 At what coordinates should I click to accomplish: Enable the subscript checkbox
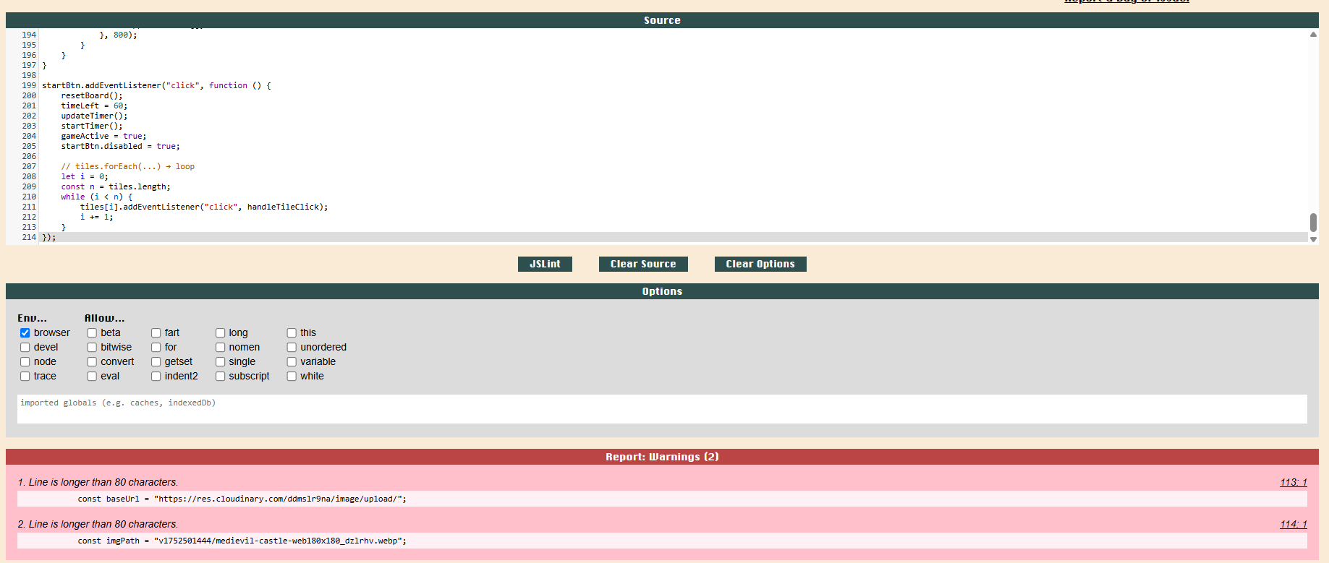[220, 377]
